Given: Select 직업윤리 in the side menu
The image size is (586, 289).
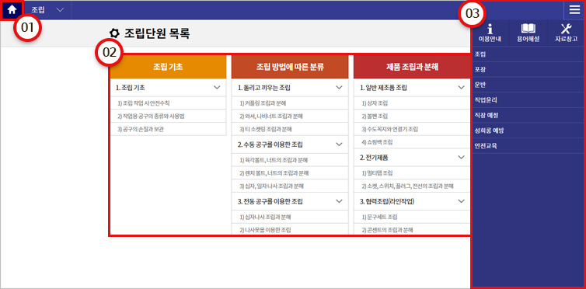Looking at the screenshot, I should 528,100.
